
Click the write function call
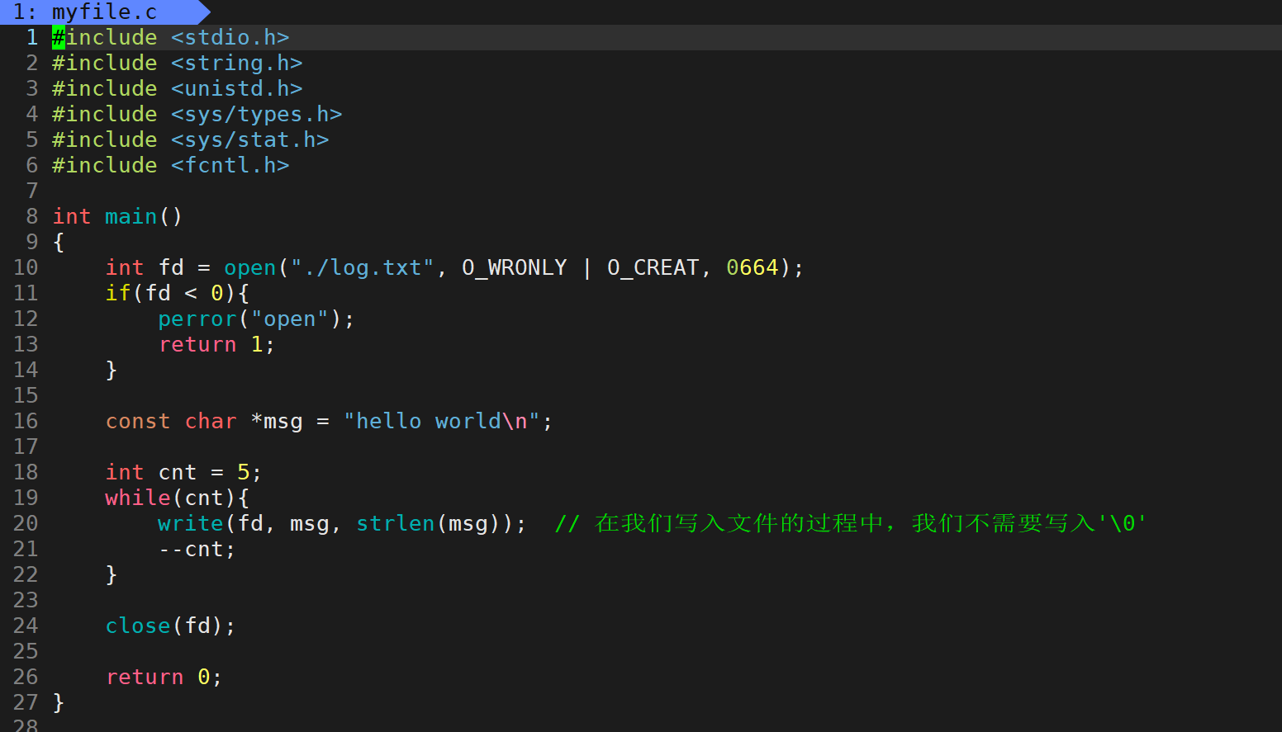(x=191, y=523)
